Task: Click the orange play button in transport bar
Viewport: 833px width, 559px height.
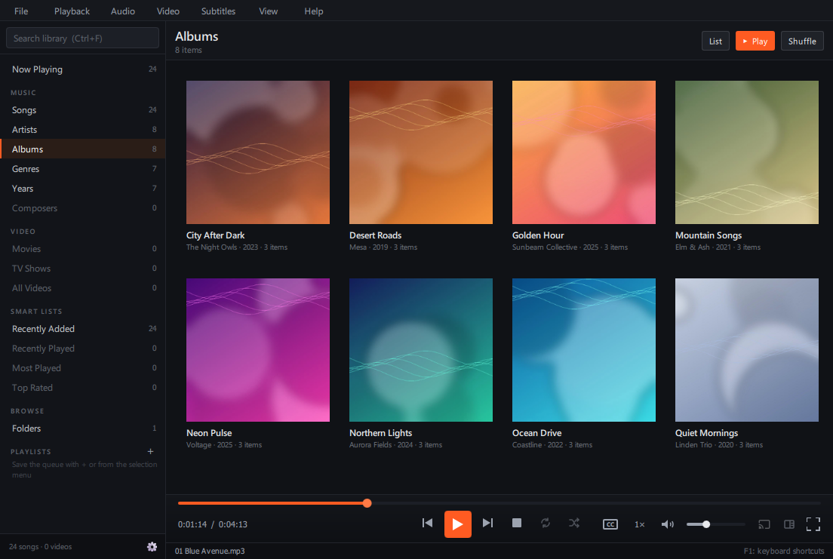Action: [x=457, y=524]
